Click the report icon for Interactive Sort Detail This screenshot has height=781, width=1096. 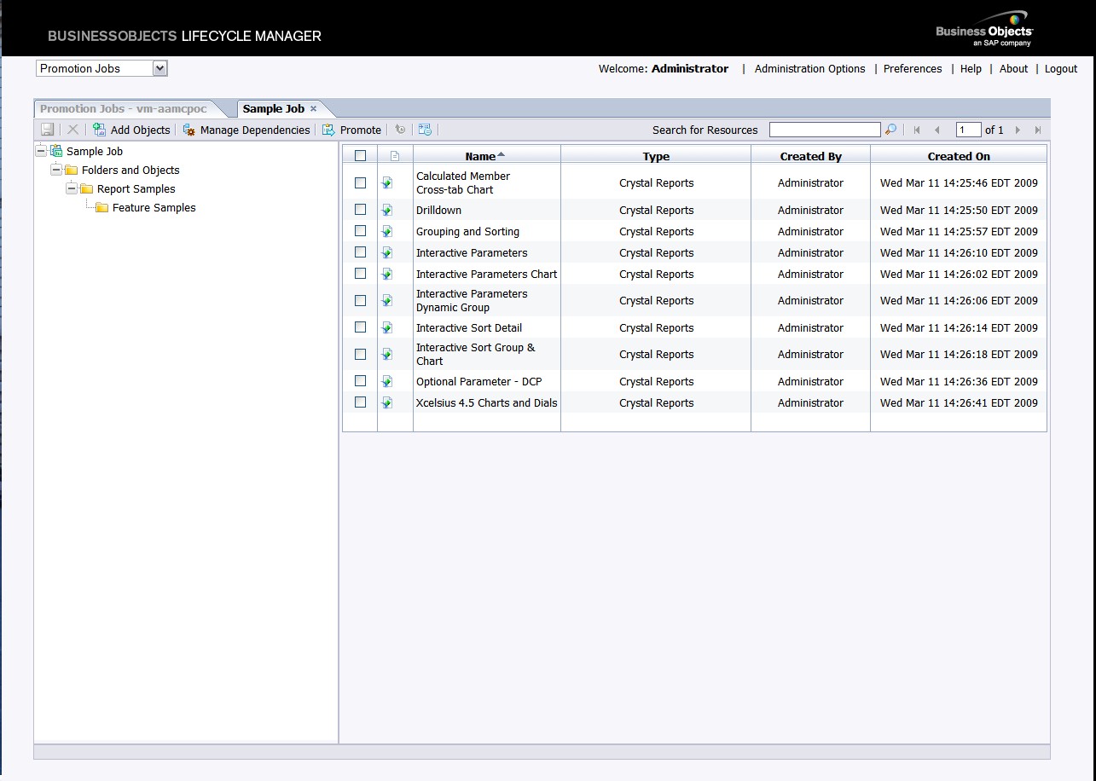387,327
